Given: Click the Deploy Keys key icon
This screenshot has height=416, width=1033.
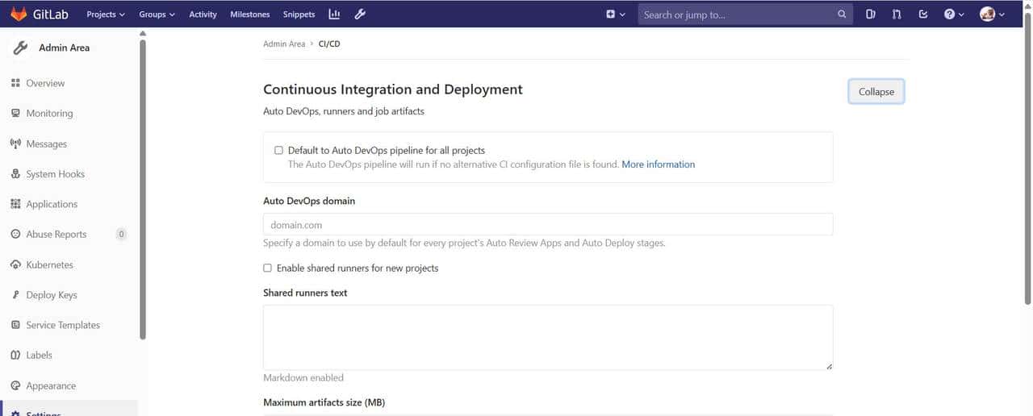Looking at the screenshot, I should click(x=15, y=294).
